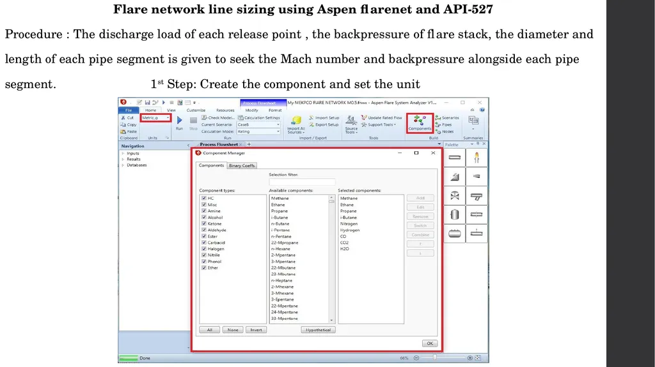Click the blue Run arrow
The width and height of the screenshot is (655, 367).
coord(179,121)
